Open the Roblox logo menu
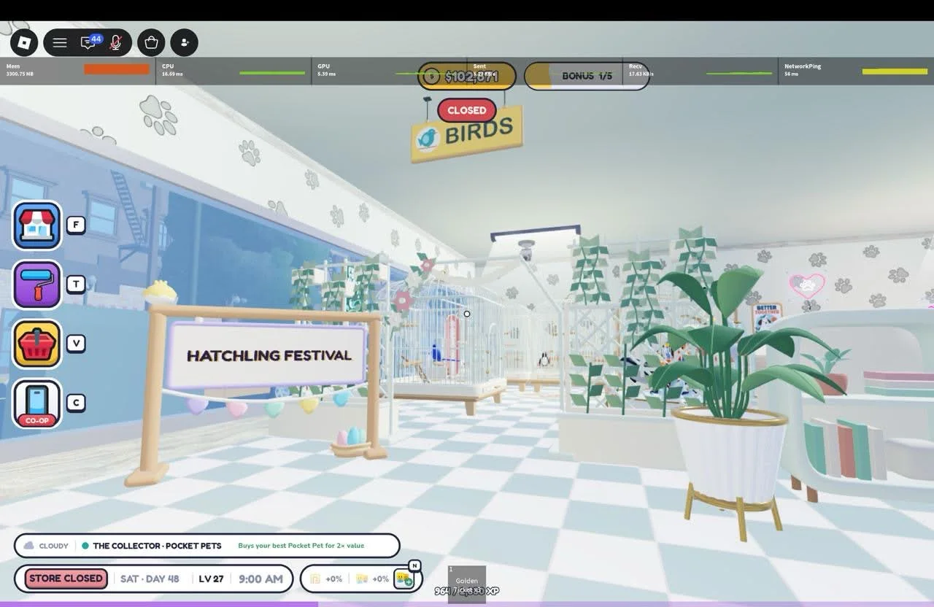 click(24, 42)
